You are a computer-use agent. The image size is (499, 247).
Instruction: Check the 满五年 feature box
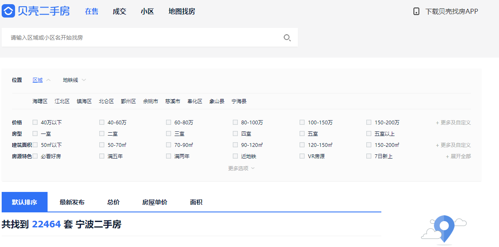point(102,156)
